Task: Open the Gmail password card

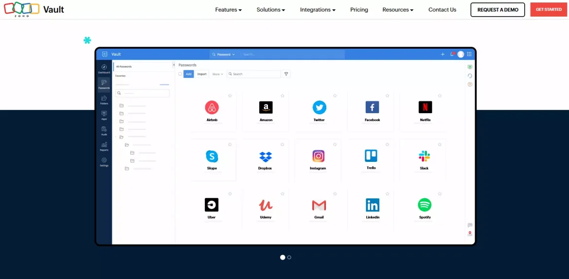Action: tap(319, 209)
